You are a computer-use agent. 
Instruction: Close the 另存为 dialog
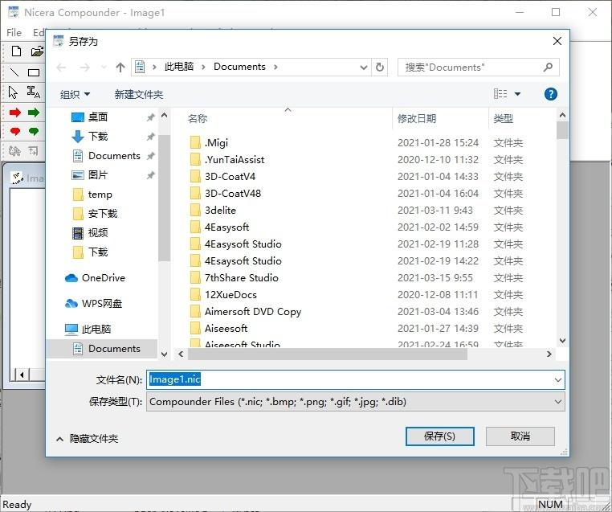tap(557, 41)
